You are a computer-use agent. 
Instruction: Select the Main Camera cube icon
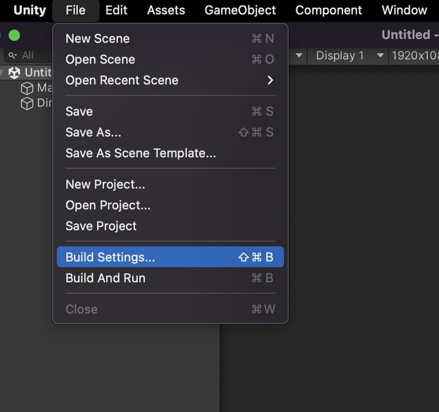[27, 88]
